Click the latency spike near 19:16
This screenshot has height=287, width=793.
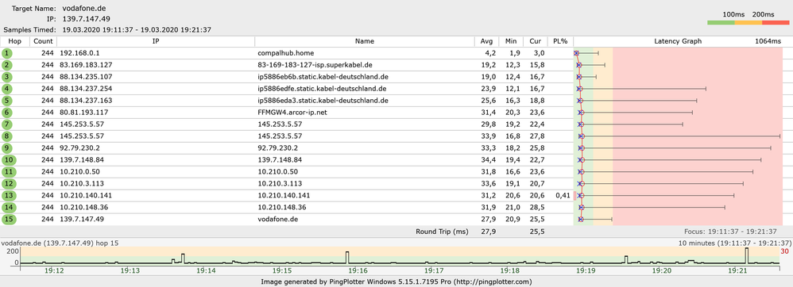(x=347, y=257)
